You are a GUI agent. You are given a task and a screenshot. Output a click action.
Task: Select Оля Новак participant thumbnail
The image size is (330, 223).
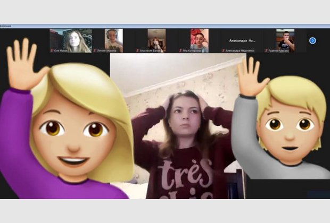pos(71,40)
